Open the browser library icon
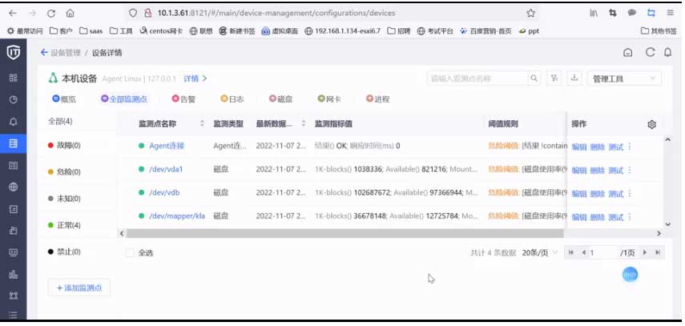The height and width of the screenshot is (326, 685). [593, 13]
